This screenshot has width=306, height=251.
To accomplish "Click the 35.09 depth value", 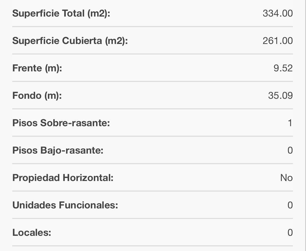I will tap(280, 96).
